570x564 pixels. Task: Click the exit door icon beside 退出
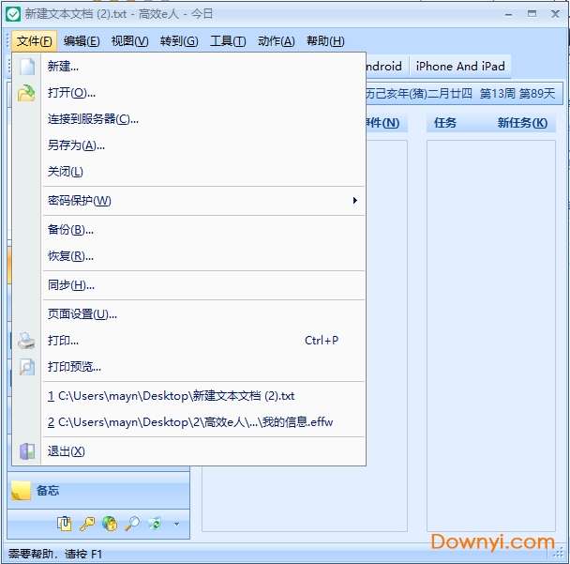[x=27, y=451]
